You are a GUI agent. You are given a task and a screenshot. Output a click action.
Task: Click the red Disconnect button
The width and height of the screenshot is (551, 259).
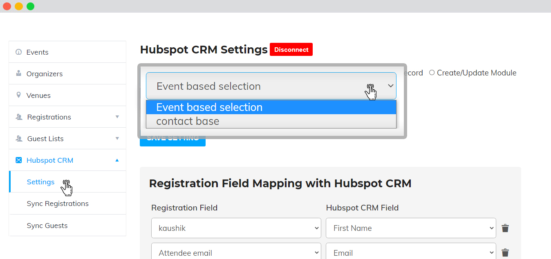291,50
